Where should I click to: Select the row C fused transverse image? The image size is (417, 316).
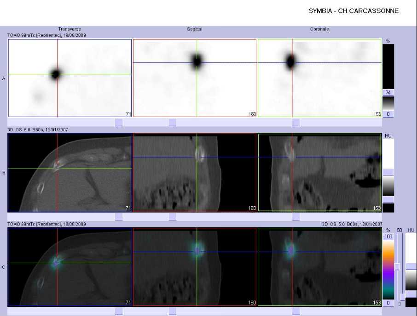pyautogui.click(x=70, y=267)
